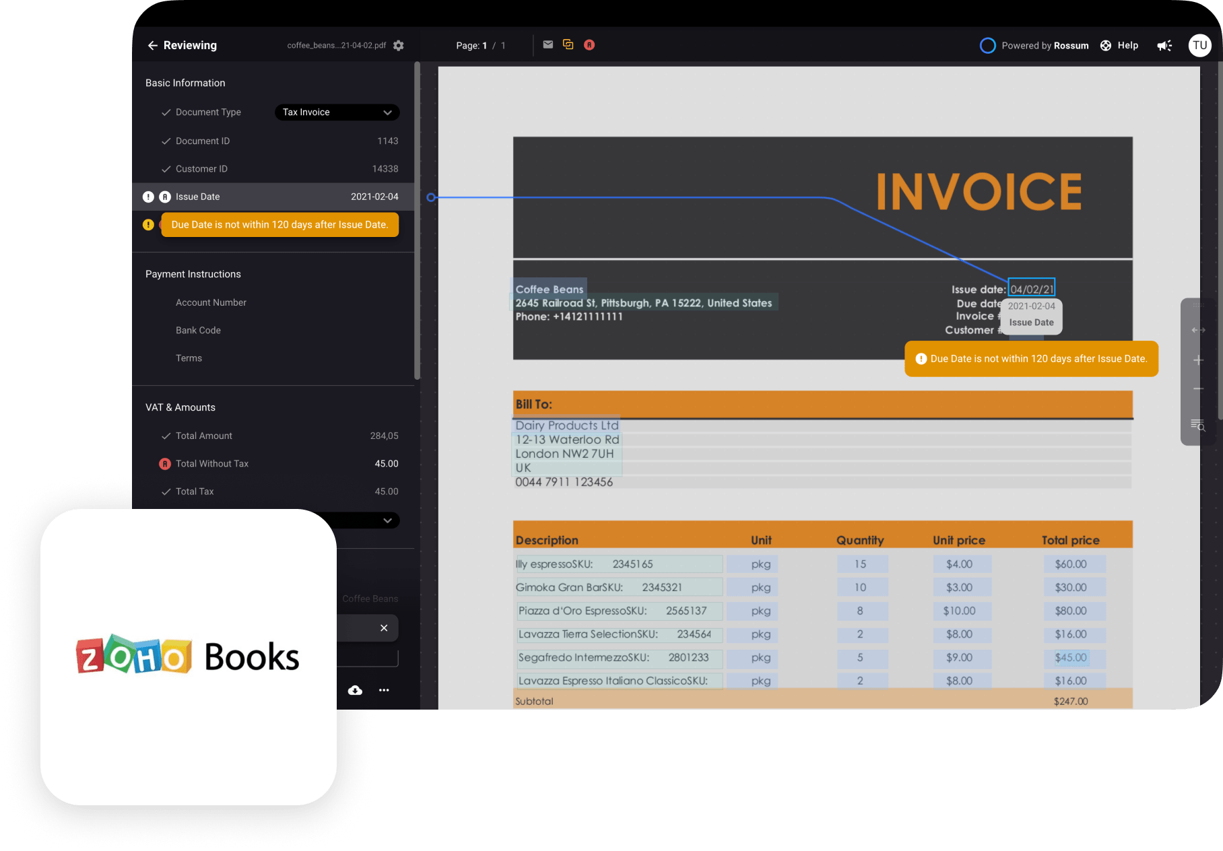This screenshot has width=1223, height=851.
Task: Click the Payment Instructions section heading
Action: pos(193,274)
